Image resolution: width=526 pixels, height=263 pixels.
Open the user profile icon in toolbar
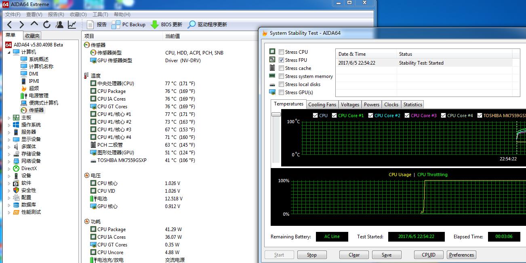59,25
